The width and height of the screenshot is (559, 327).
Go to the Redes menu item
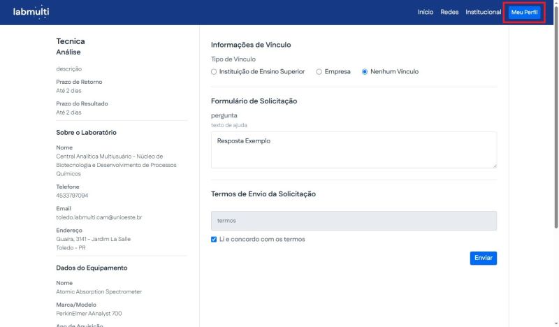point(449,13)
